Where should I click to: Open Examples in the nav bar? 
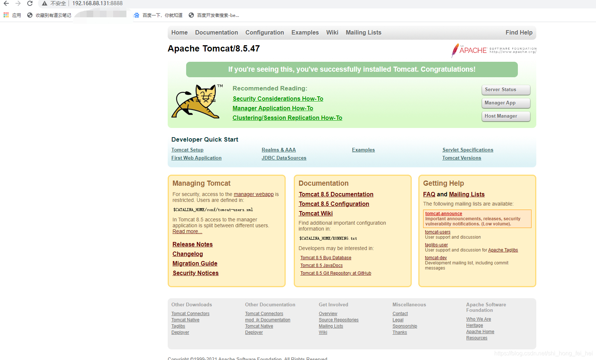click(305, 32)
